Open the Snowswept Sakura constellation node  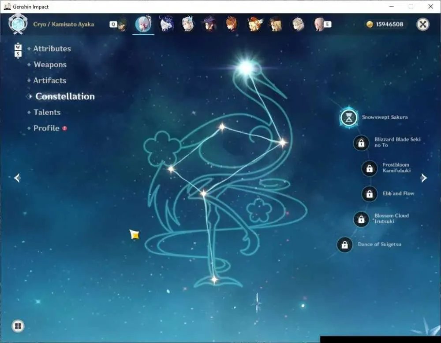click(349, 117)
